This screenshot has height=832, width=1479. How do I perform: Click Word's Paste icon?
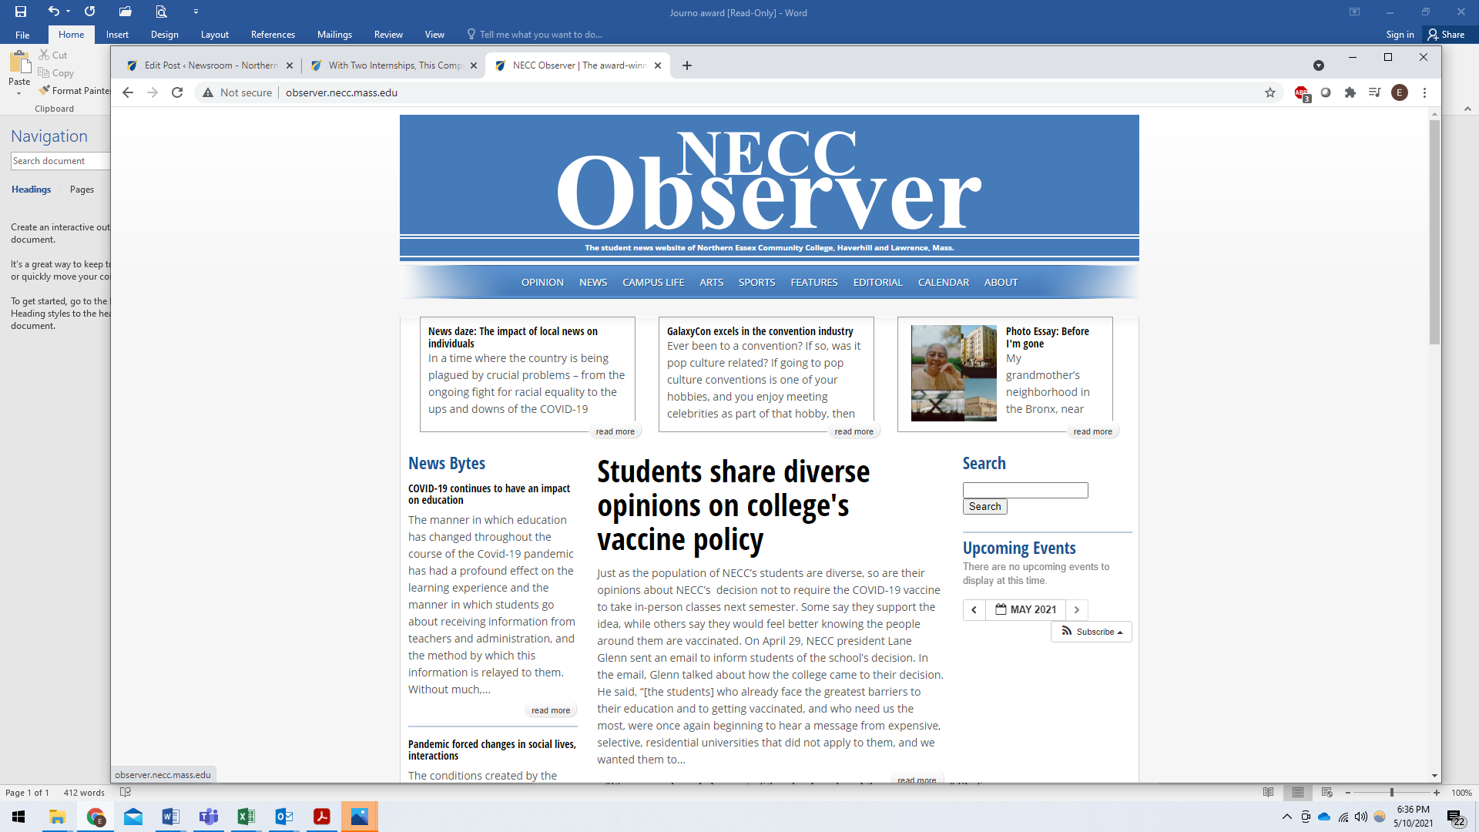pos(19,62)
